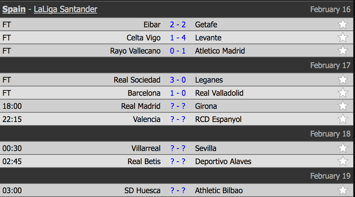
Task: View Real Sociedad 3 - 0 score details
Action: click(x=178, y=80)
